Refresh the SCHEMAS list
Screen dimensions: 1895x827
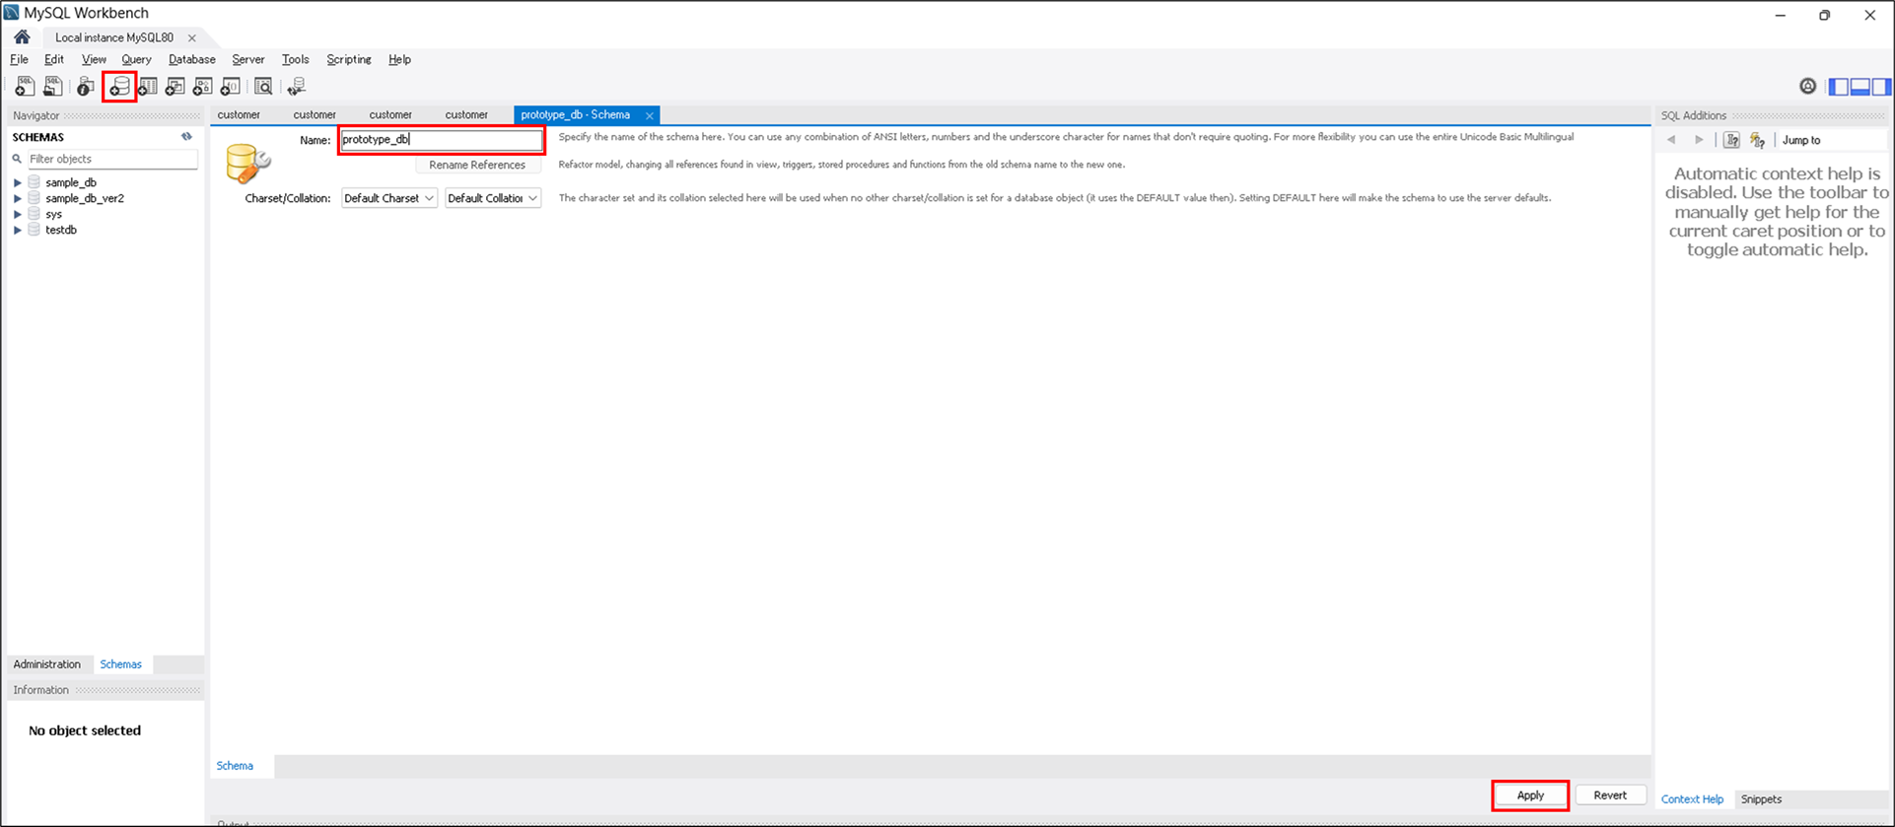pos(186,137)
